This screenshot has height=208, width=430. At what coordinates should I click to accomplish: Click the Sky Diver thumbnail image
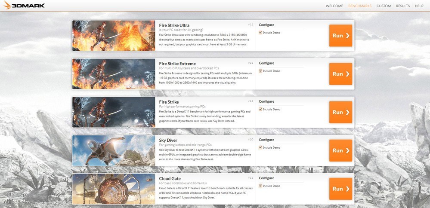coord(114,150)
